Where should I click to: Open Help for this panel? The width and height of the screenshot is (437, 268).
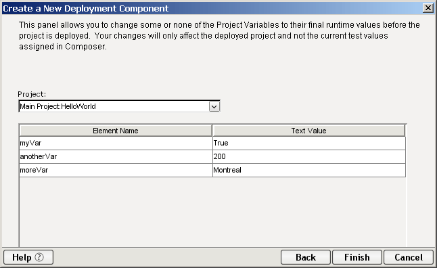point(28,257)
